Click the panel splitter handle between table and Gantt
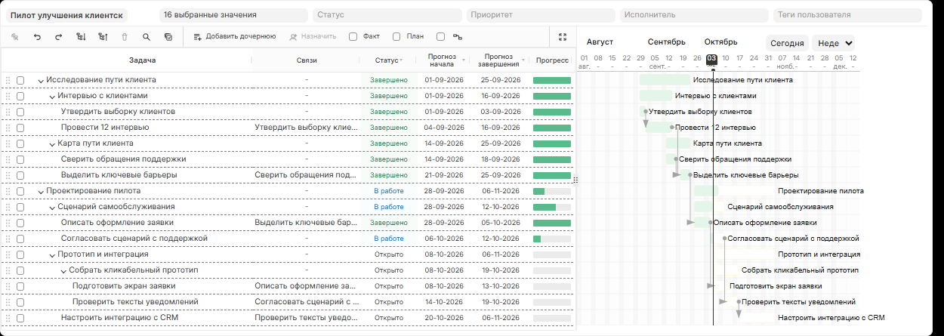The image size is (944, 336). [x=575, y=180]
